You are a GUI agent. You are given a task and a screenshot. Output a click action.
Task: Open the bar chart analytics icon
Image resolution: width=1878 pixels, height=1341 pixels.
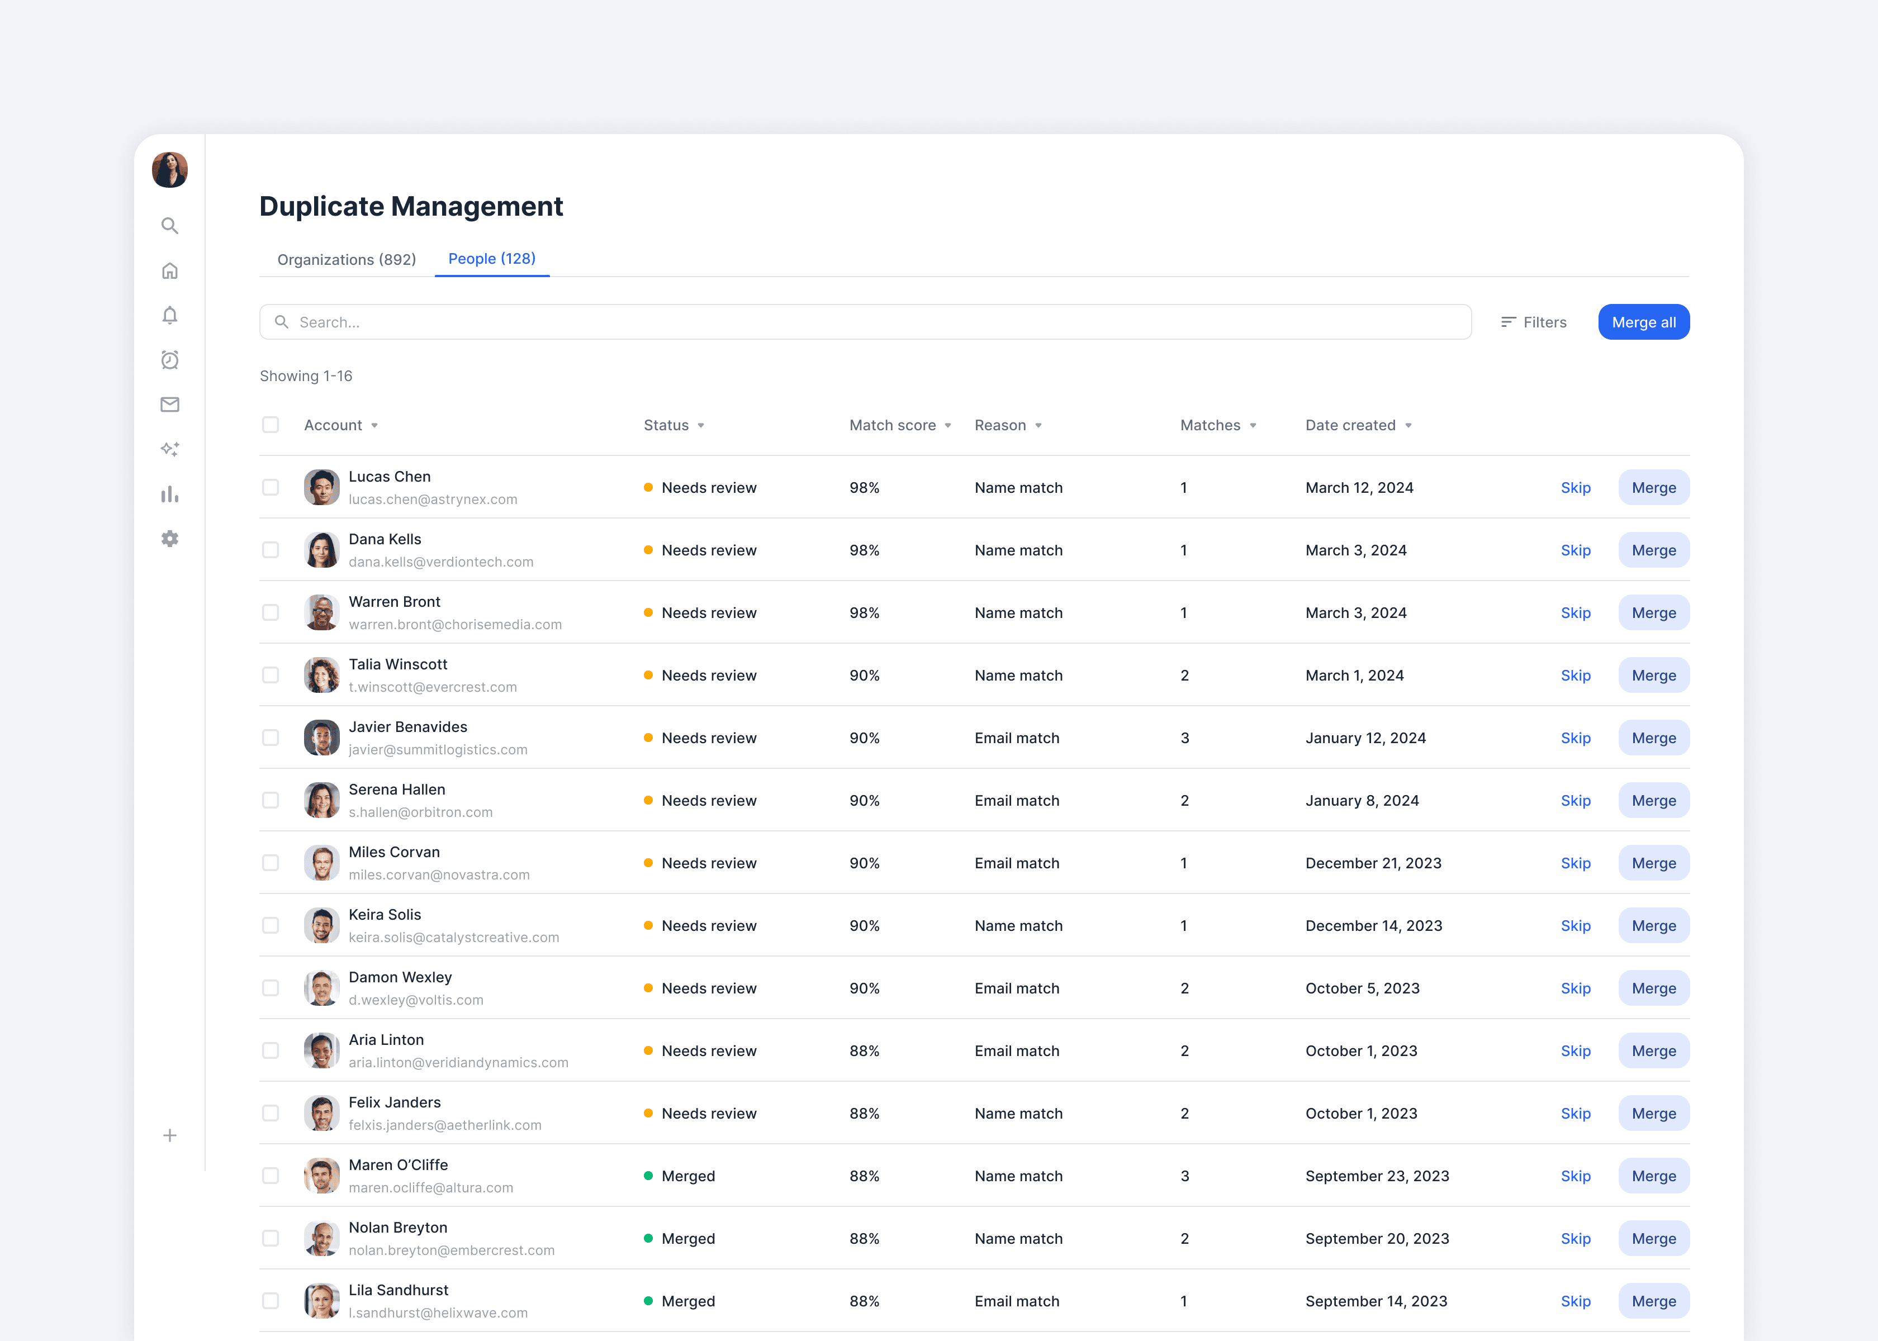pos(169,494)
